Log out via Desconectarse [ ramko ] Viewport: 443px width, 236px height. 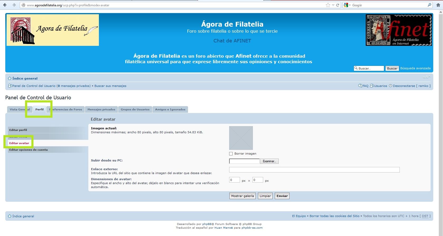click(412, 86)
